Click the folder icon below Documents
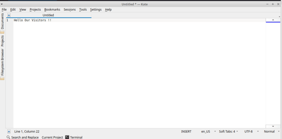282x139 pixels. click(2, 32)
